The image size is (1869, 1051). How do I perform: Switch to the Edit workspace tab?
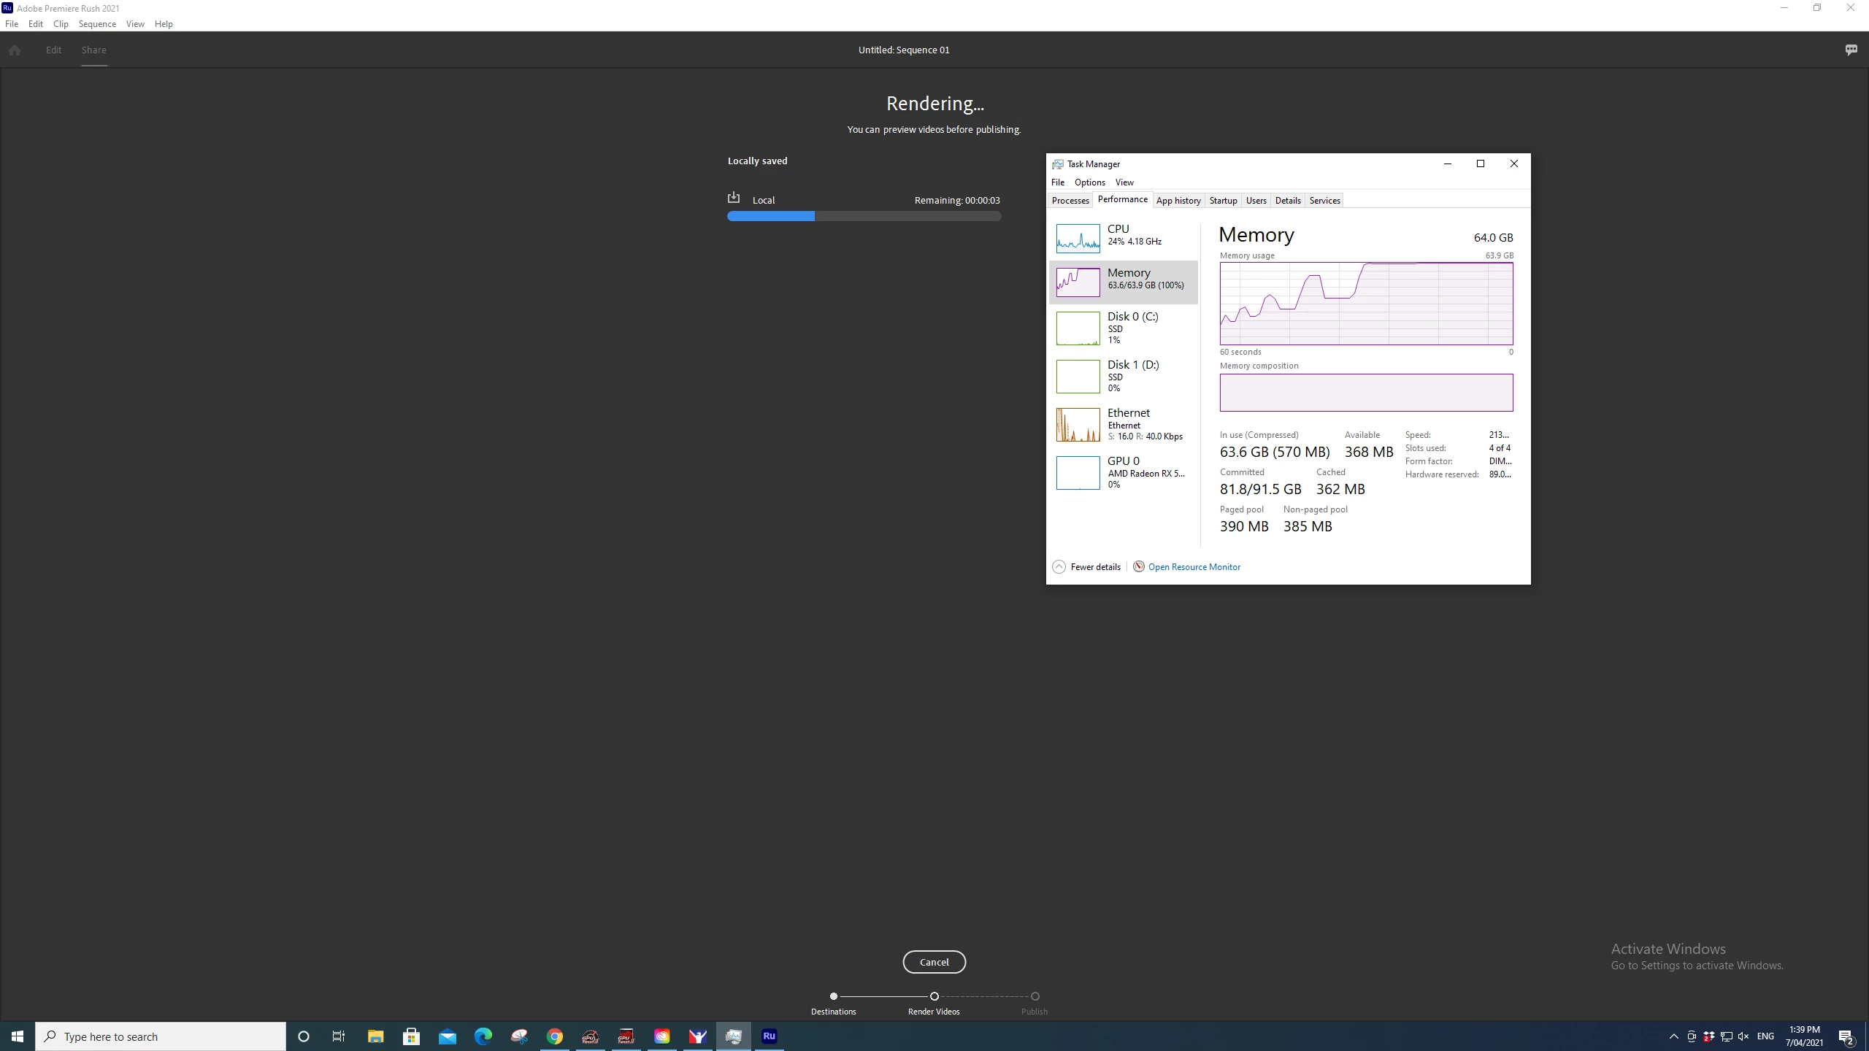pos(53,50)
